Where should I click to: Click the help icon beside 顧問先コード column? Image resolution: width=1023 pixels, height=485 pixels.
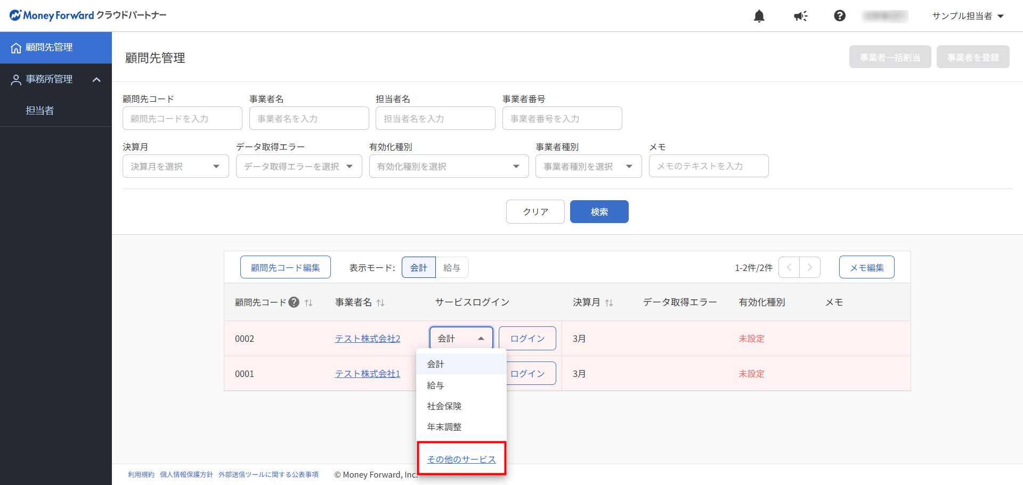point(294,302)
